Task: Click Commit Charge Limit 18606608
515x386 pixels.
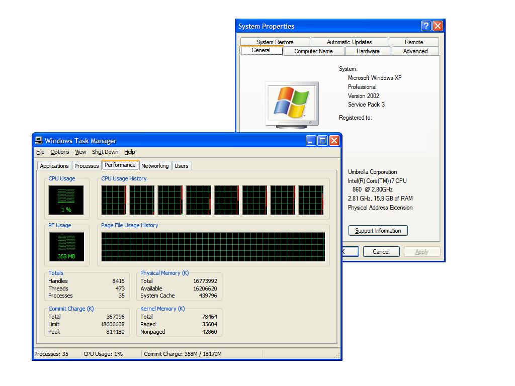Action: click(113, 324)
